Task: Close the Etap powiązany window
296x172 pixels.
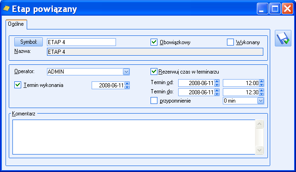Action: pos(287,9)
